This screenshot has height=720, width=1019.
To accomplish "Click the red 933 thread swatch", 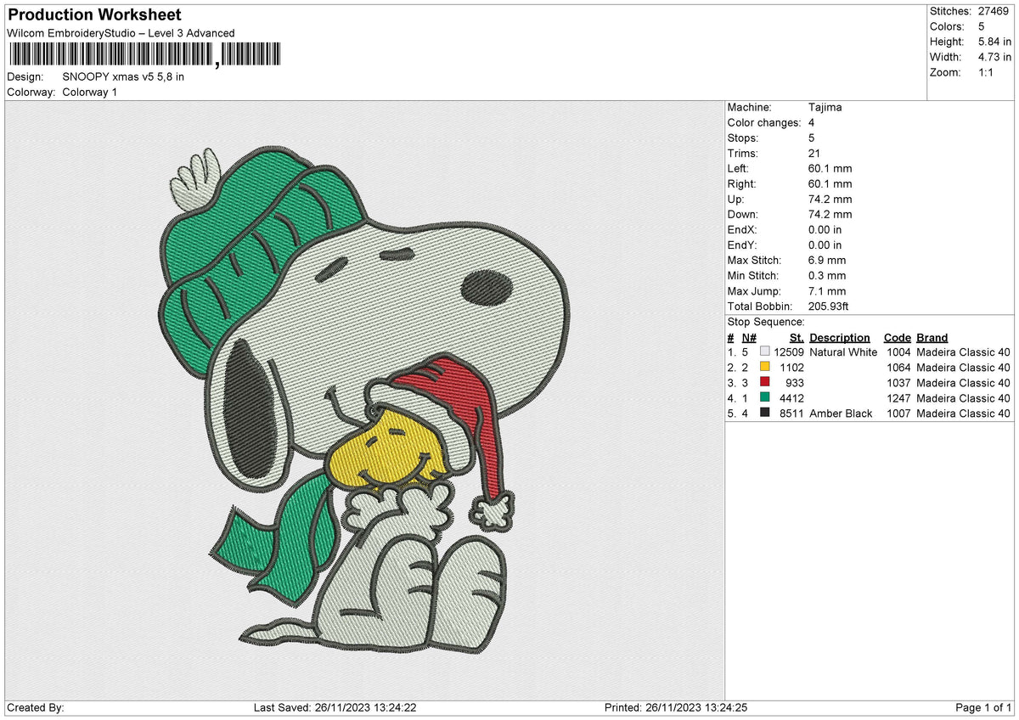I will click(x=765, y=382).
